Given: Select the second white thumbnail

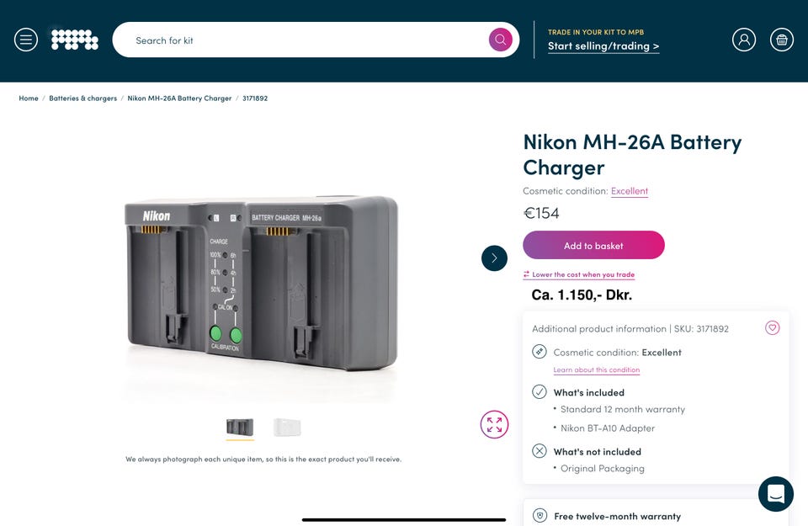Looking at the screenshot, I should [x=287, y=427].
